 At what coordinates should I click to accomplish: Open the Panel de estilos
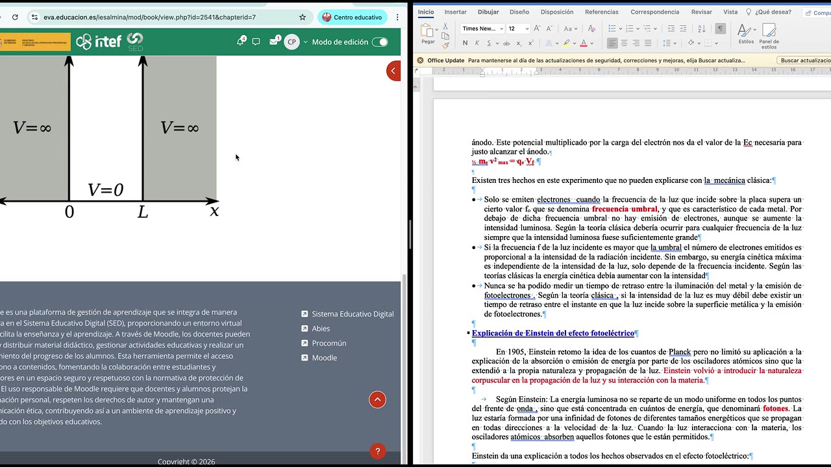[x=769, y=36]
